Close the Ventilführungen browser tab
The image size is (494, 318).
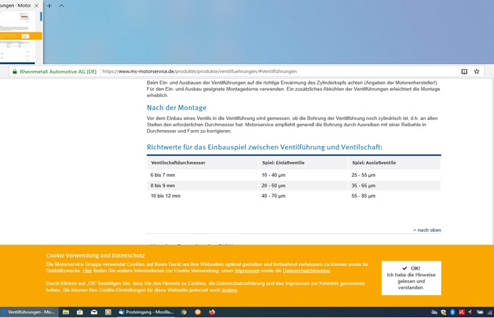[x=37, y=6]
